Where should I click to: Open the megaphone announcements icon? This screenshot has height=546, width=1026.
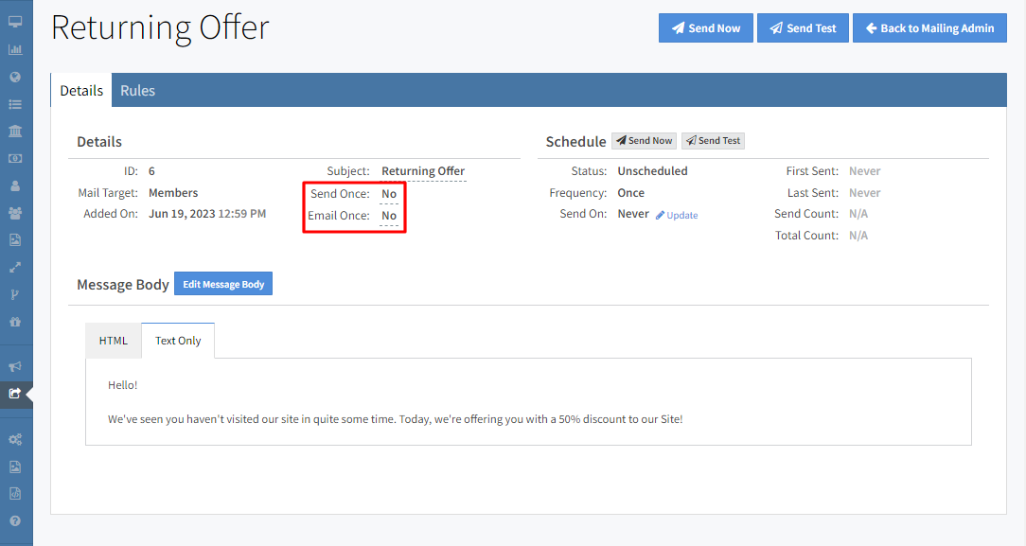coord(15,366)
